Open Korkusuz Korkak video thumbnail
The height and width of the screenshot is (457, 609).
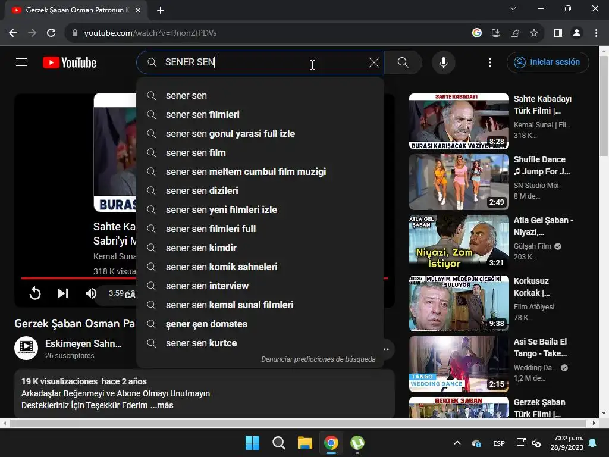click(x=459, y=303)
